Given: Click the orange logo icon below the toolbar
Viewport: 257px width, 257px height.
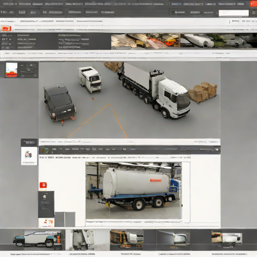Looking at the screenshot, I should (6, 29).
